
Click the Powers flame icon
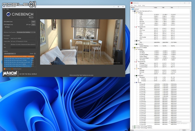pyautogui.click(x=136, y=69)
